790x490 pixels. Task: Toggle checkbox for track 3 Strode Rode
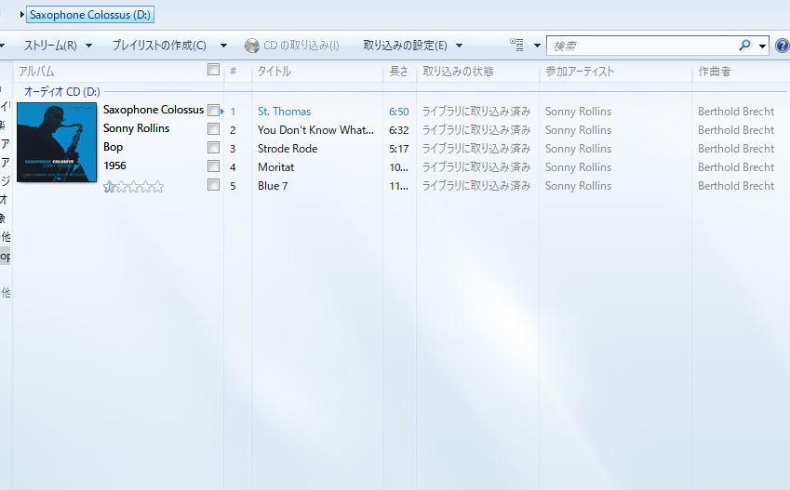(x=214, y=148)
